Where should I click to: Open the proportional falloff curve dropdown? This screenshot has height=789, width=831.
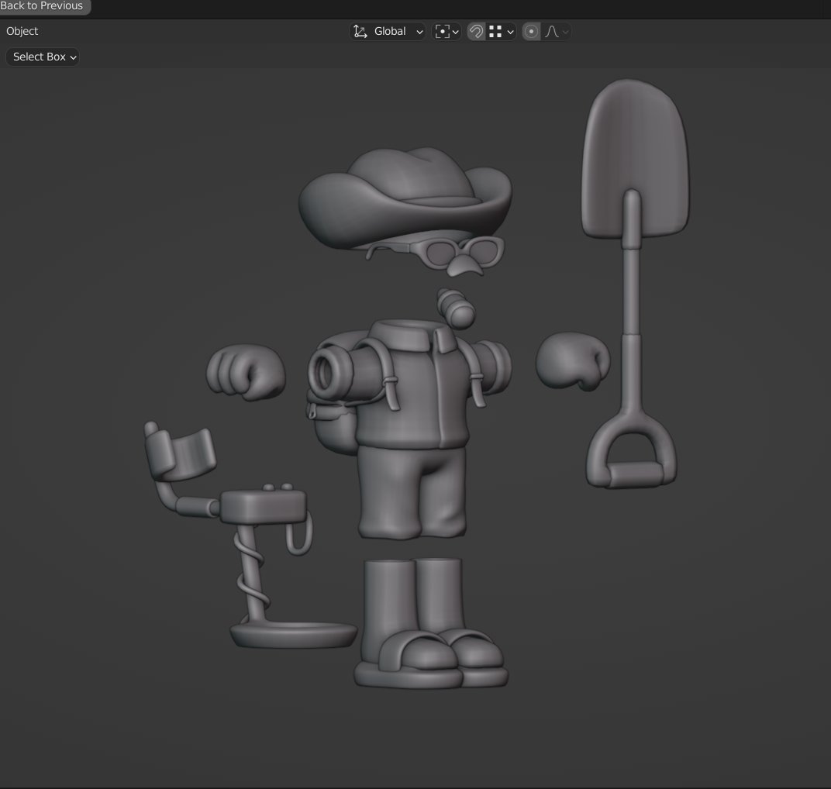[x=557, y=31]
